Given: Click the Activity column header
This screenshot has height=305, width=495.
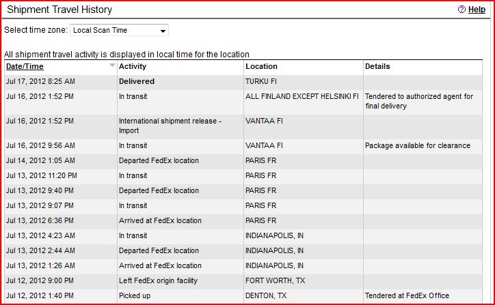Looking at the screenshot, I should tap(133, 67).
